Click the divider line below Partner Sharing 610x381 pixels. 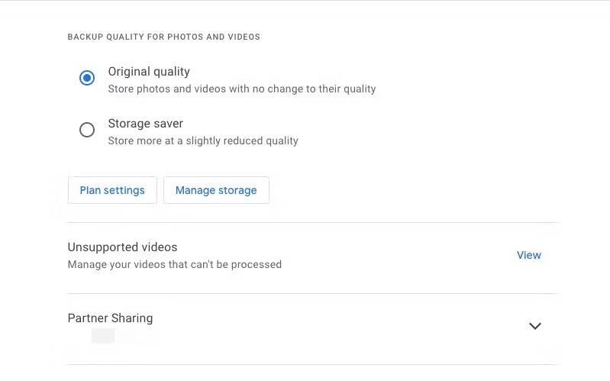coord(313,365)
